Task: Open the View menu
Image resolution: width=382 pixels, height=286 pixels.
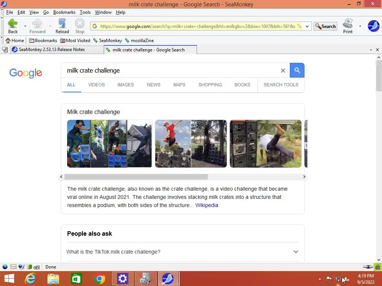Action: click(34, 12)
